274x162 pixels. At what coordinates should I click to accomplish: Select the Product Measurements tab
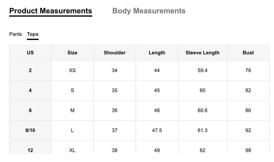(x=51, y=11)
